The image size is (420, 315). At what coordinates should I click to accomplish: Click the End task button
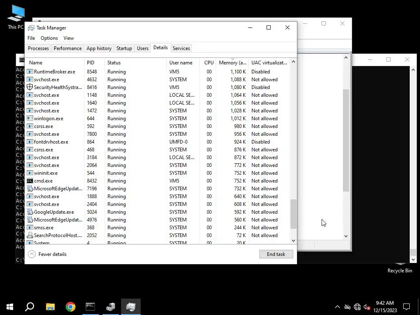click(276, 254)
